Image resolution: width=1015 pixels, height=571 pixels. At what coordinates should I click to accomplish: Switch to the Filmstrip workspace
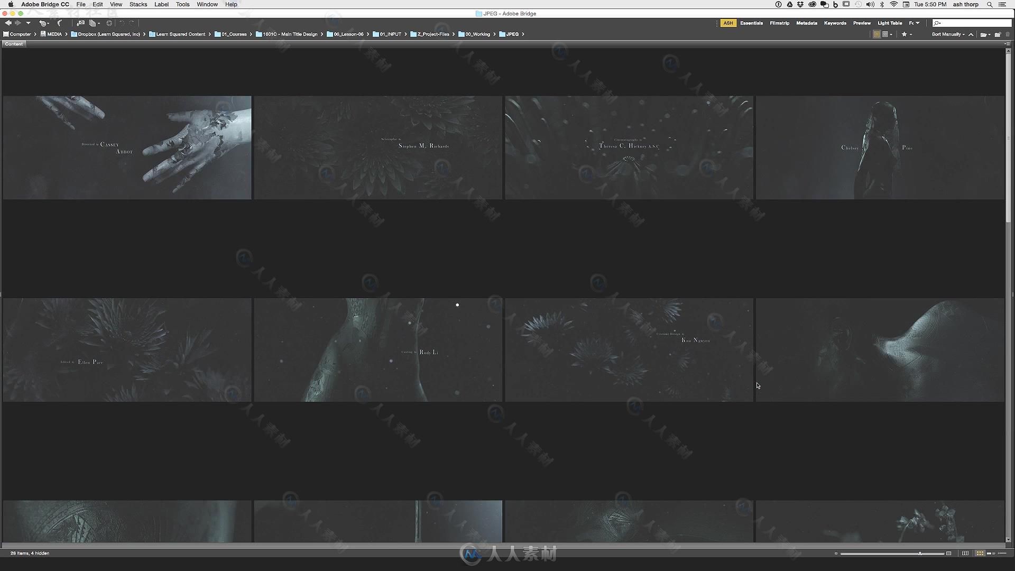coord(779,23)
